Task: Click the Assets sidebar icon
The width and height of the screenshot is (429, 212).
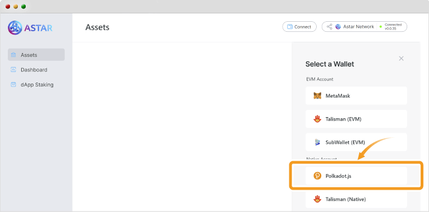Action: [x=13, y=55]
